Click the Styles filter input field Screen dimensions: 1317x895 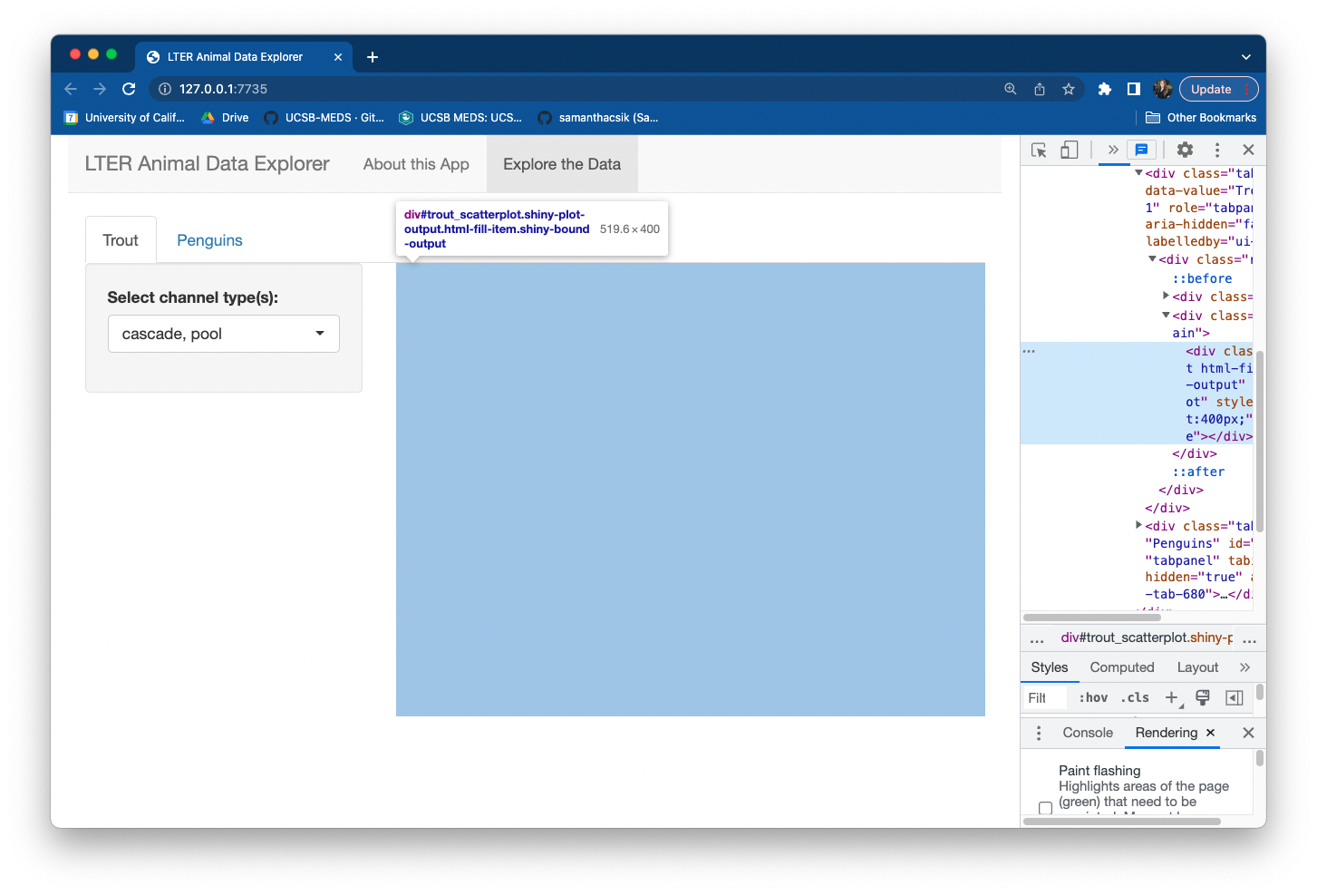tap(1044, 697)
